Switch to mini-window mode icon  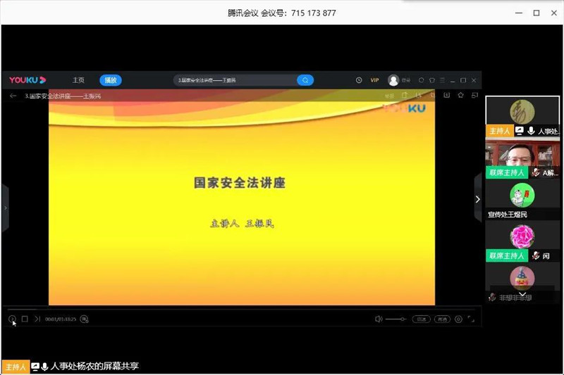pos(474,95)
